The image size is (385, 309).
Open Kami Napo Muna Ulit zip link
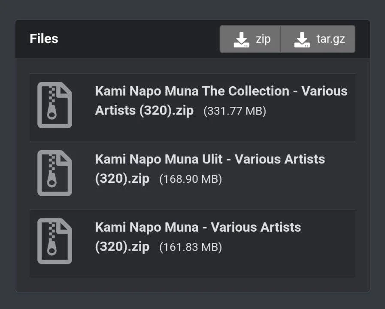tap(210, 169)
